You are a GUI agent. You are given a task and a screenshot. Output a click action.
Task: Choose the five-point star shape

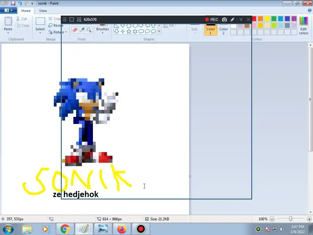[x=129, y=32]
